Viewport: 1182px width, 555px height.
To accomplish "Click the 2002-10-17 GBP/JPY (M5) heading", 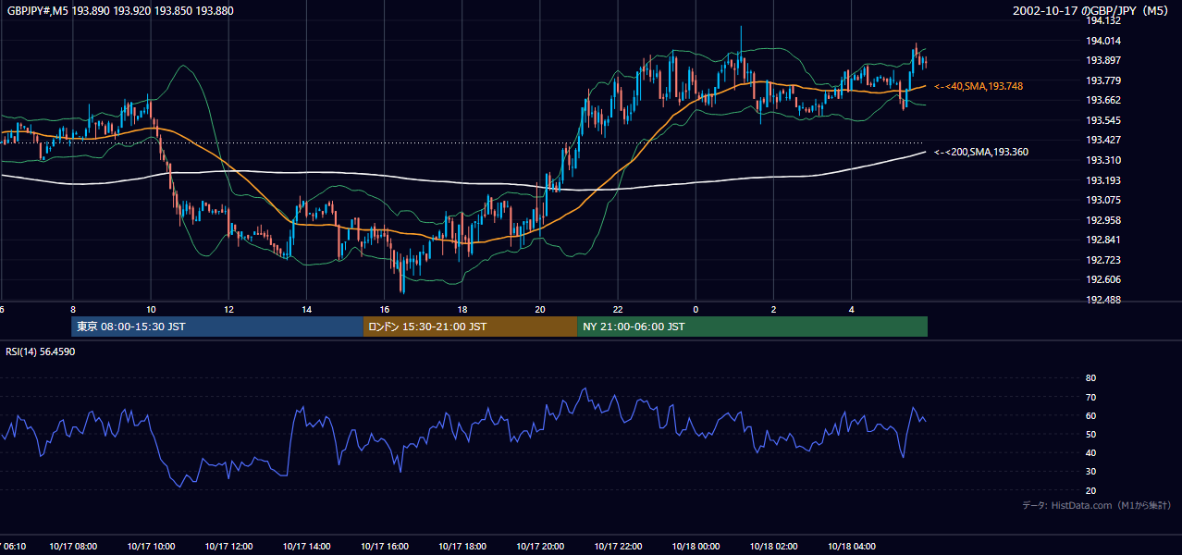I will 1092,11.
